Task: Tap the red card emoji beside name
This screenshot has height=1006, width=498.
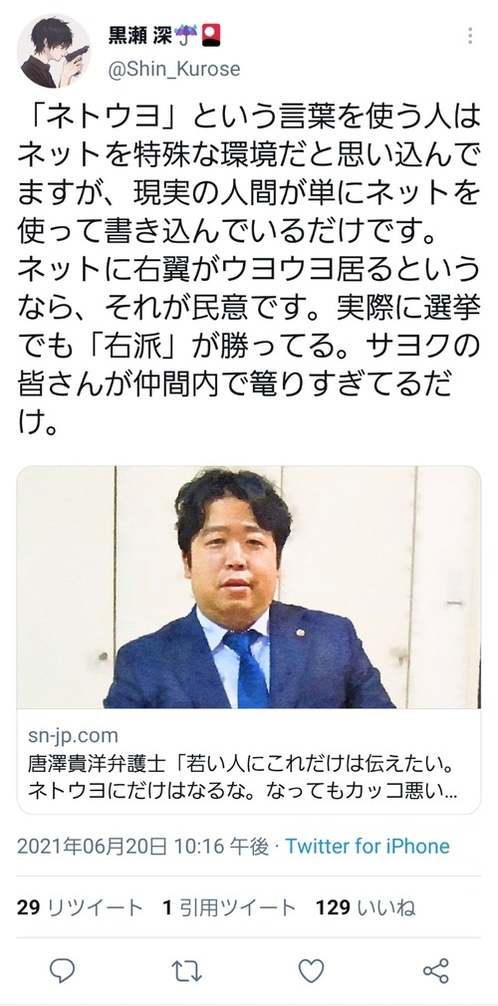Action: coord(211,34)
